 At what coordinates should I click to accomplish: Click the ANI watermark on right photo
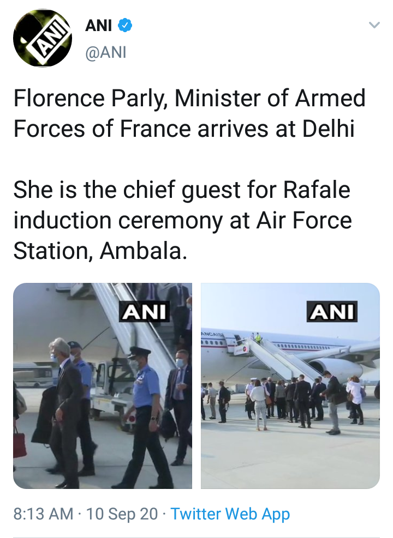[x=331, y=312]
